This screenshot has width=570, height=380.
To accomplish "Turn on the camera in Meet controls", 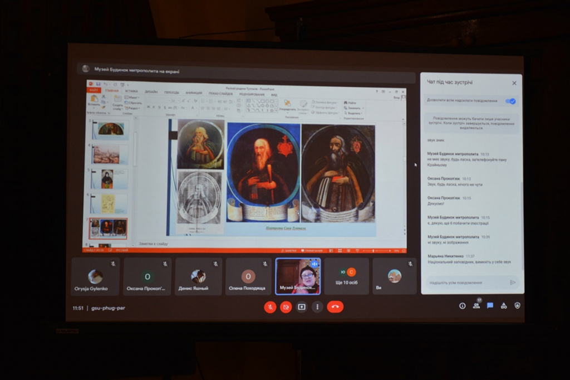I will 286,307.
